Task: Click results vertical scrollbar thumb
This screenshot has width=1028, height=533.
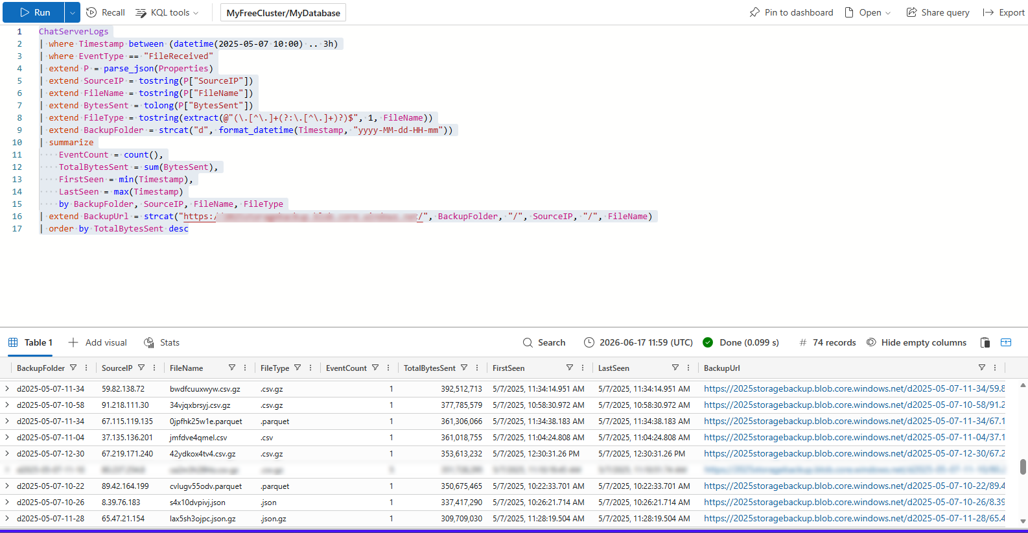Action: click(x=1023, y=467)
